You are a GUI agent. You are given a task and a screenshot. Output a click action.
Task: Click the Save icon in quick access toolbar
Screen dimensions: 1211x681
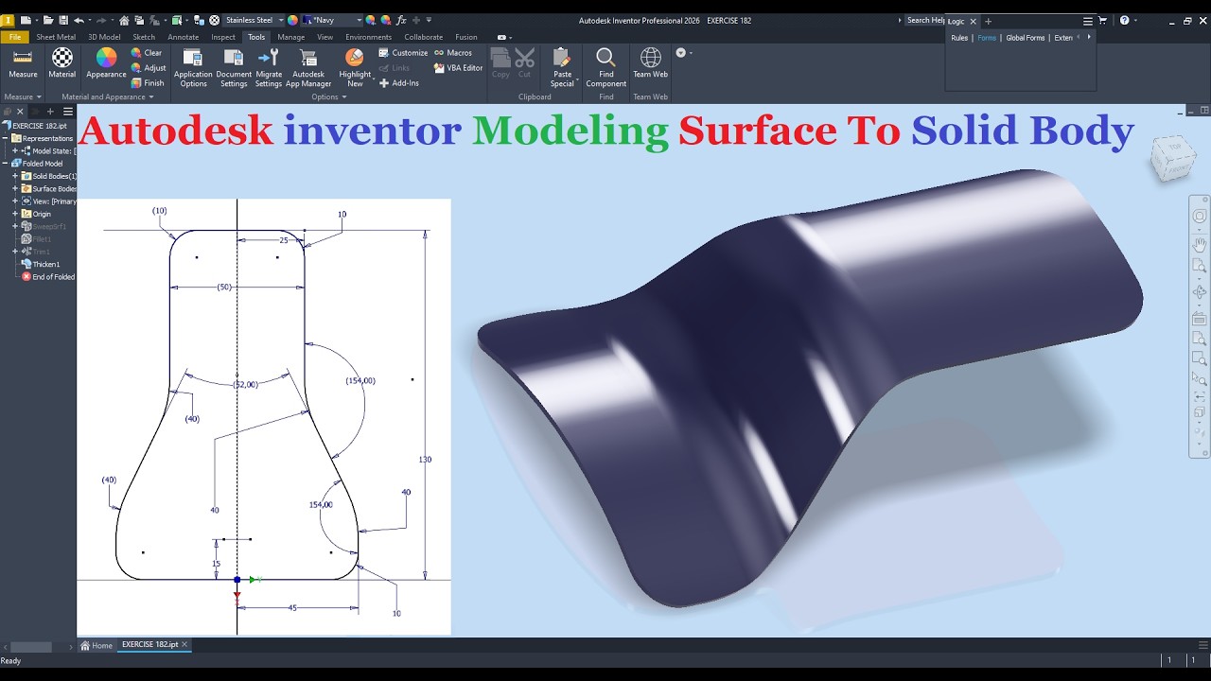pos(63,20)
